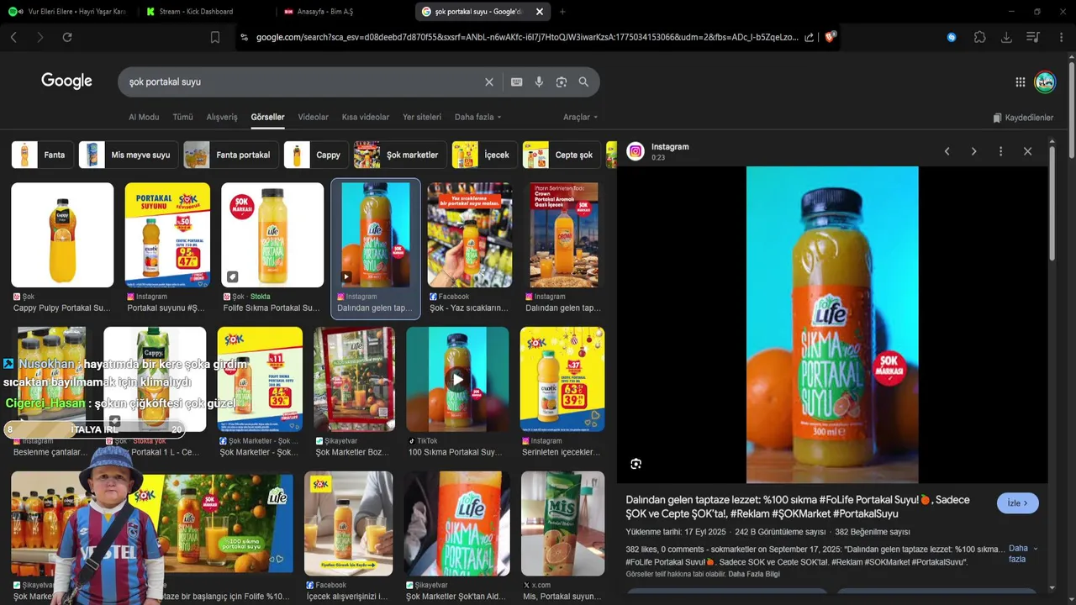Switch to Stream - Kick Dashboard tab
Viewport: 1076px width, 605px height.
point(206,12)
